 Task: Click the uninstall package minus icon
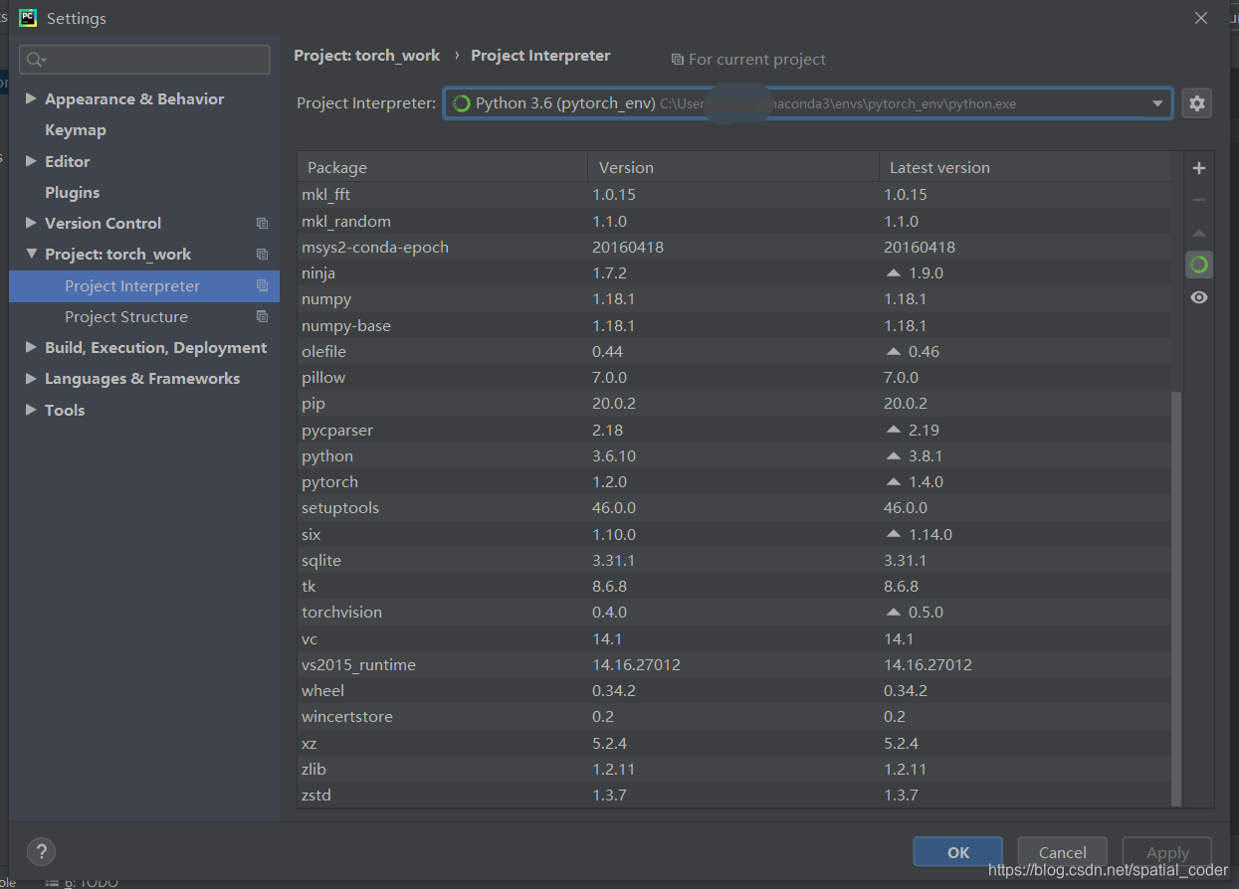pos(1198,200)
